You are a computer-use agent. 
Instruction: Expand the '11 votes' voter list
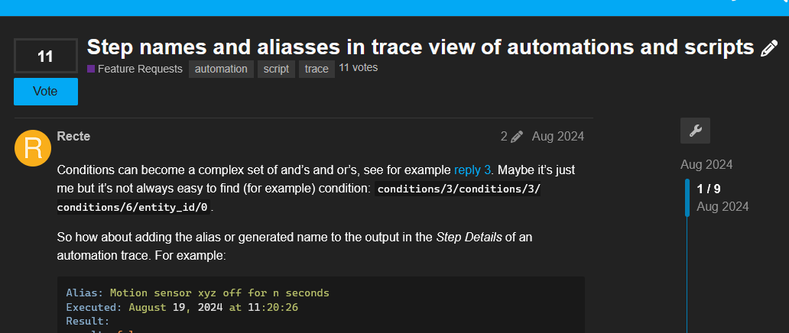[x=359, y=67]
